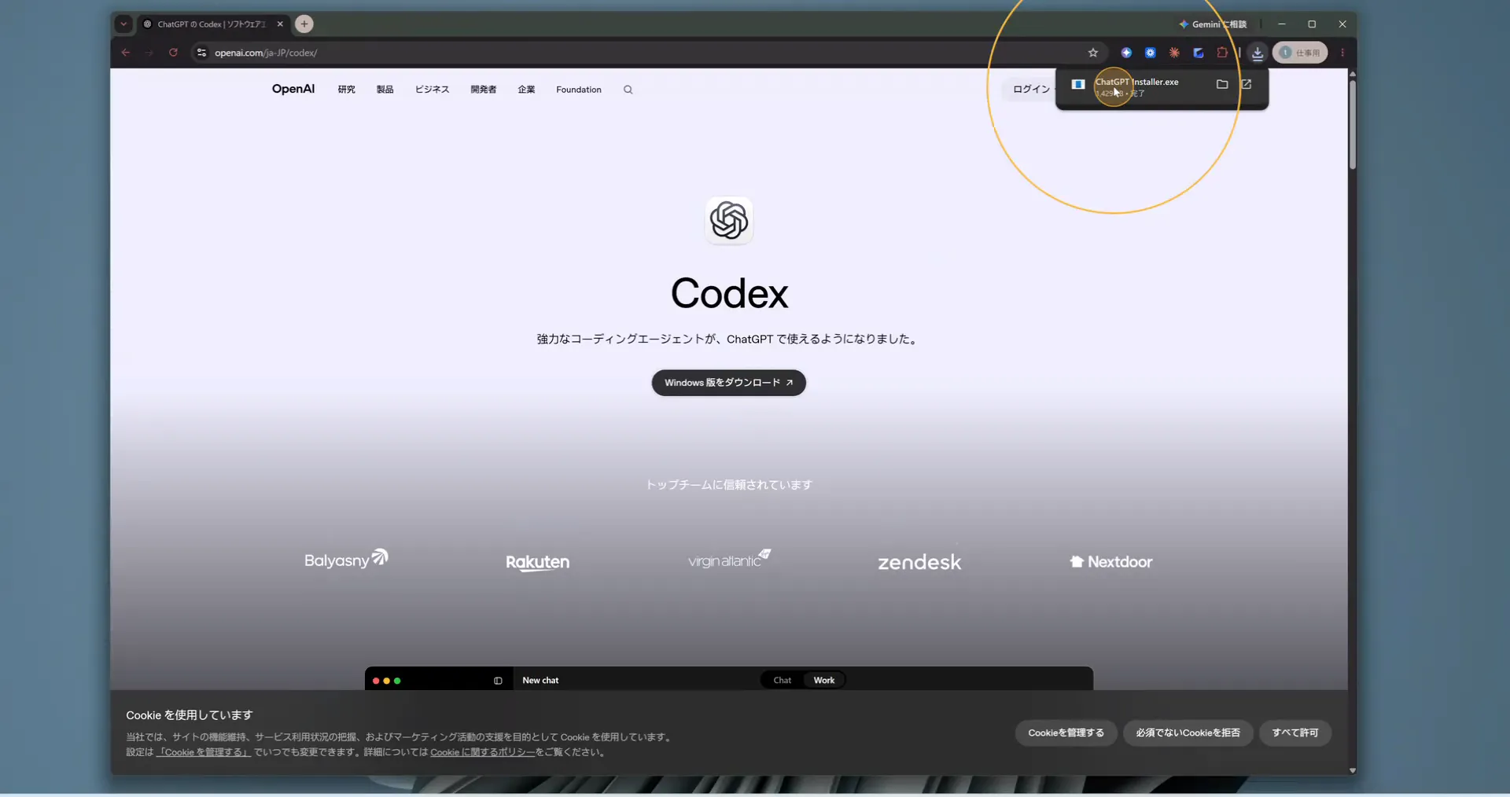The width and height of the screenshot is (1510, 797).
Task: Click the ログイン button
Action: [1031, 89]
